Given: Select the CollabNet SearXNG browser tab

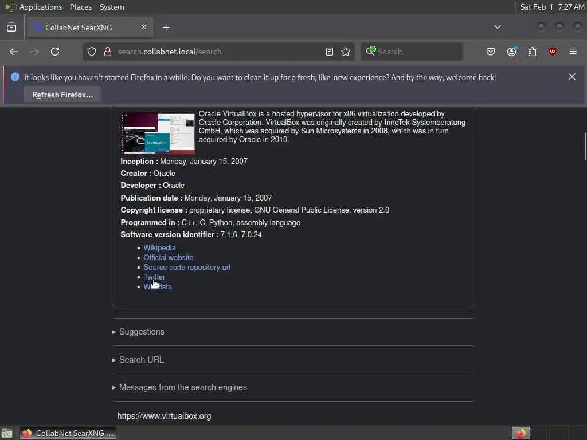Looking at the screenshot, I should pyautogui.click(x=90, y=27).
